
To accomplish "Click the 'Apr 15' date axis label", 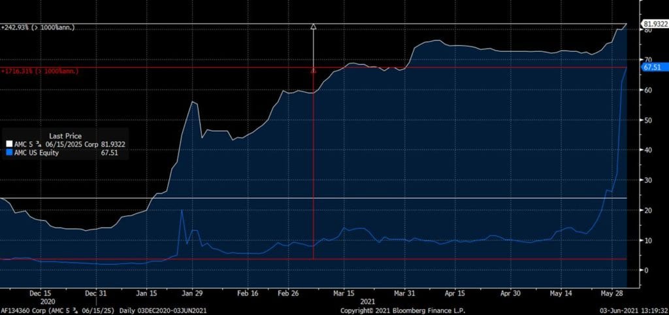I will (x=455, y=293).
